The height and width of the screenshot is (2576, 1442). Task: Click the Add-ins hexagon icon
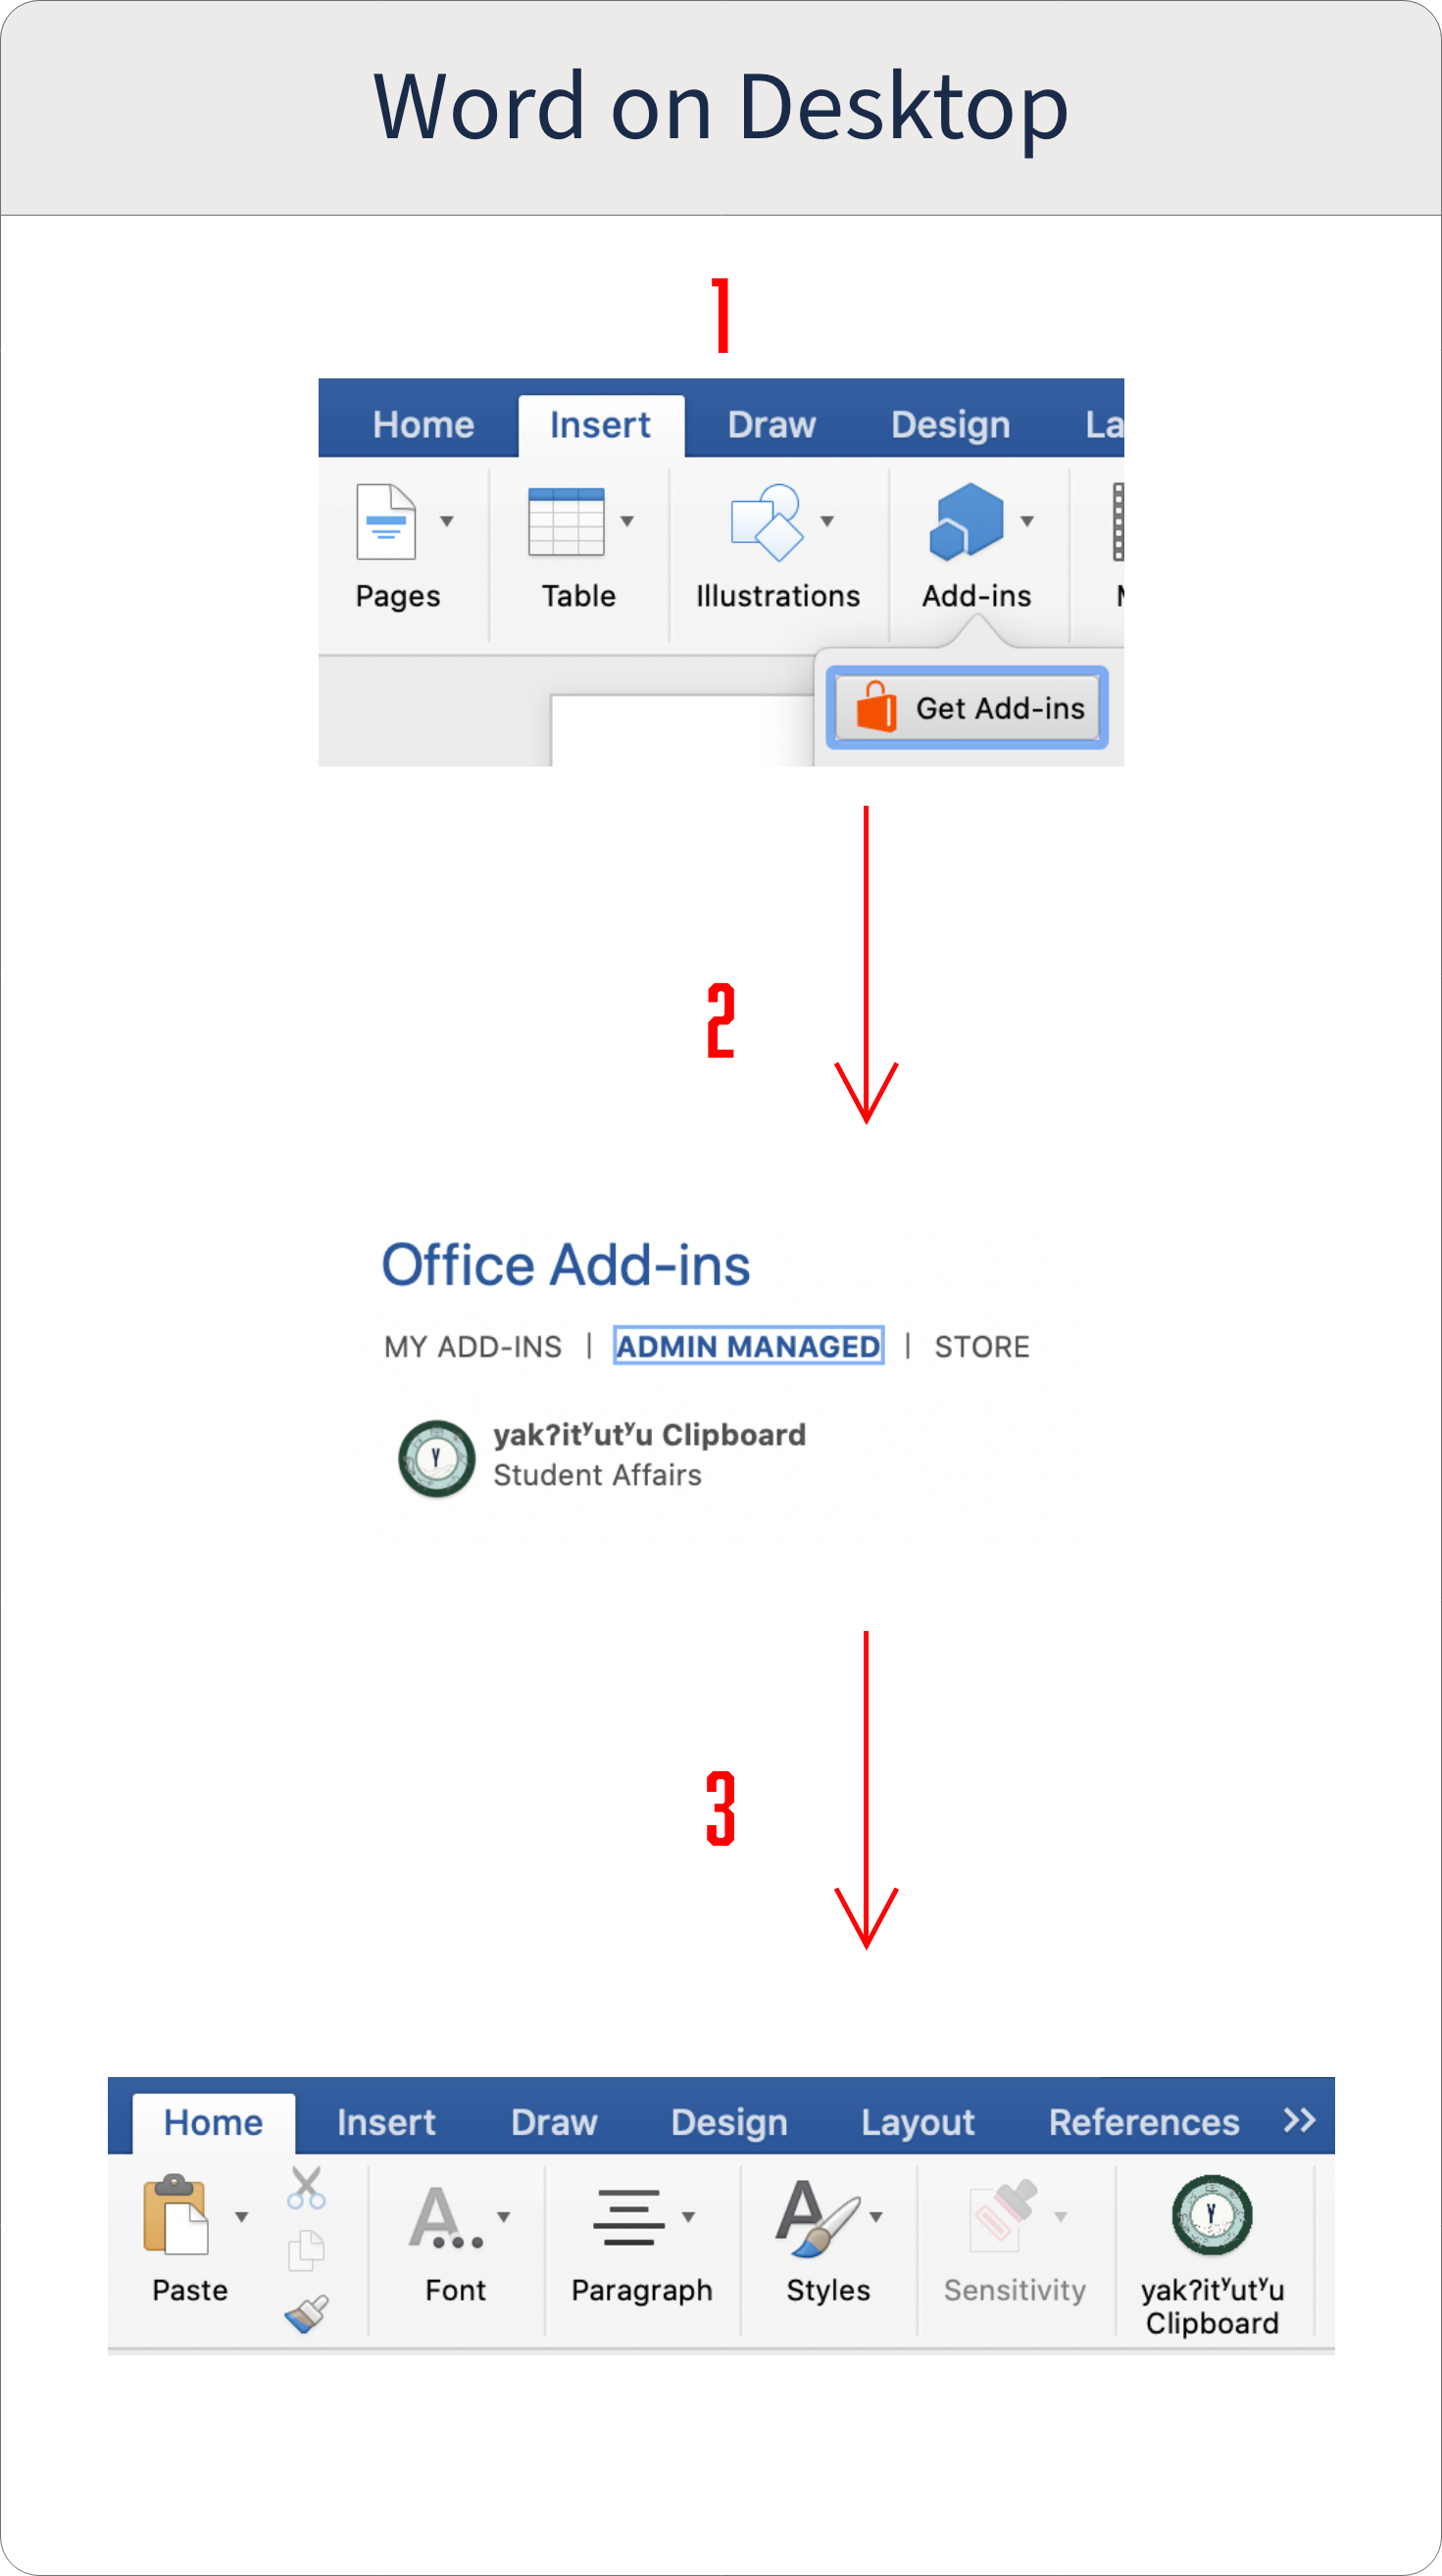[966, 522]
